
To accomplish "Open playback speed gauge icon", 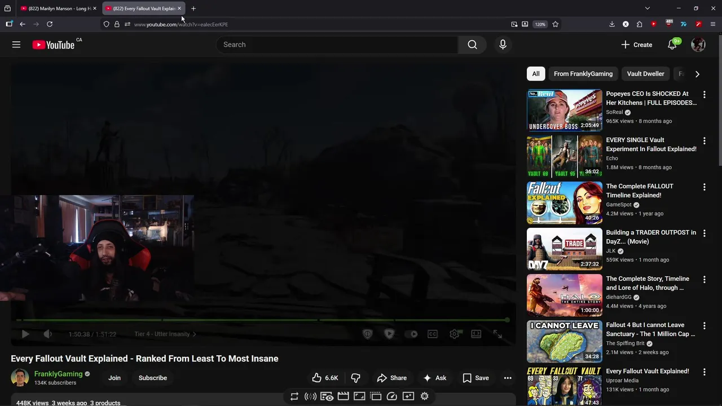I will pyautogui.click(x=392, y=396).
